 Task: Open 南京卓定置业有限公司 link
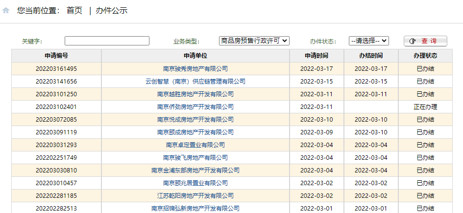pos(195,145)
